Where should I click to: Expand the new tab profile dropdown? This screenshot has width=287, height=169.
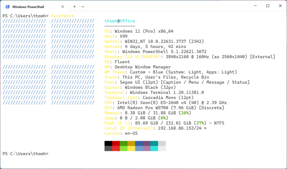(x=83, y=6)
